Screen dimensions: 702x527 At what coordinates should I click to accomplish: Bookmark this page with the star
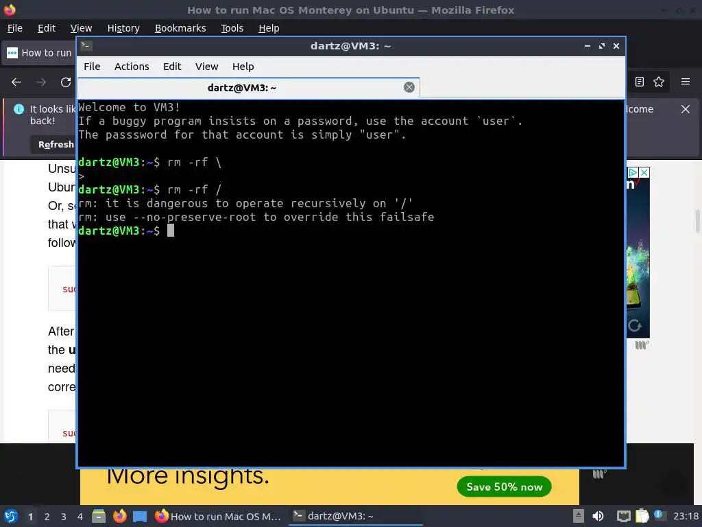(659, 82)
